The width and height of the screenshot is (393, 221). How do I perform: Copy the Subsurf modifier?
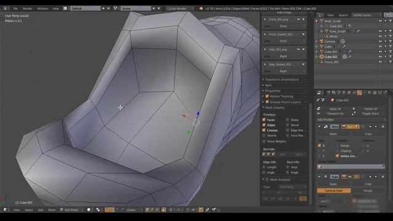click(x=368, y=184)
